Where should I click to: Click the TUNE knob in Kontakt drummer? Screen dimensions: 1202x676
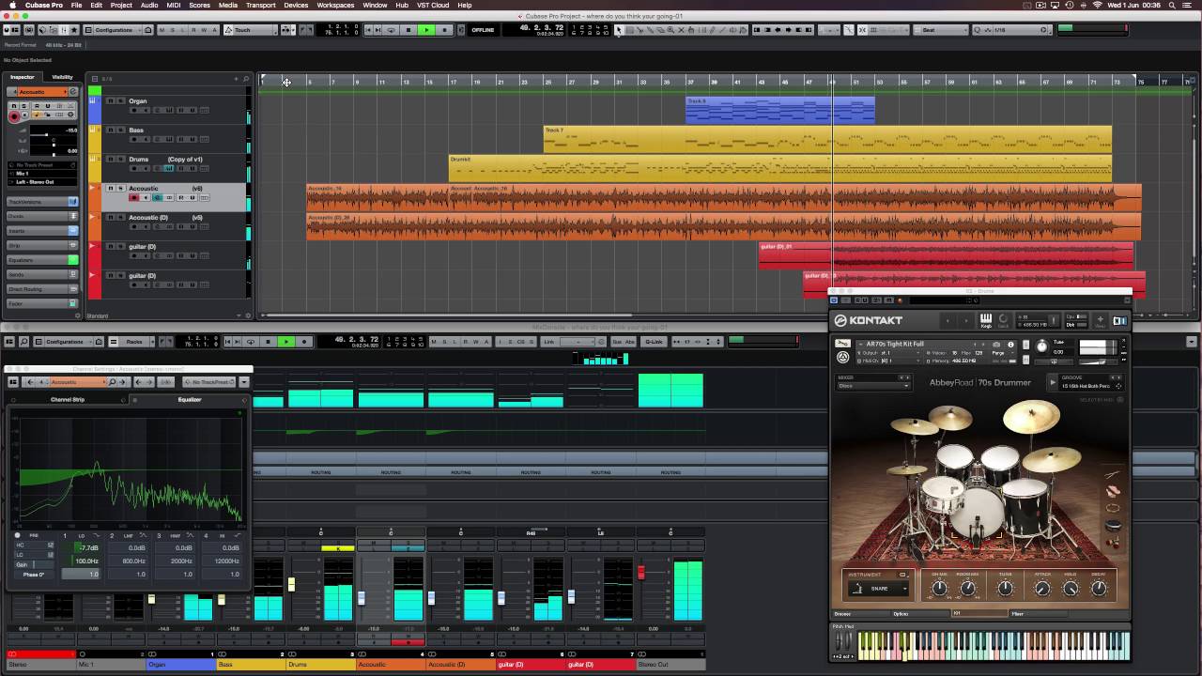pyautogui.click(x=1005, y=588)
